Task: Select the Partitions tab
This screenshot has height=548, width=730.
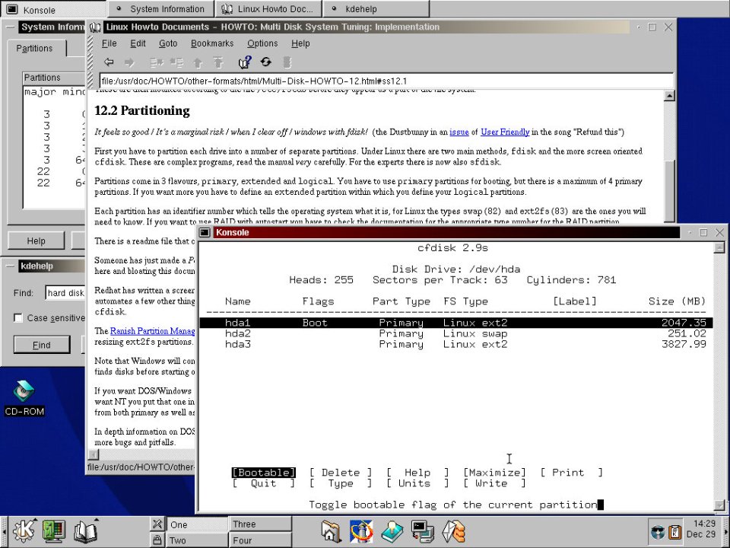Action: pos(35,48)
